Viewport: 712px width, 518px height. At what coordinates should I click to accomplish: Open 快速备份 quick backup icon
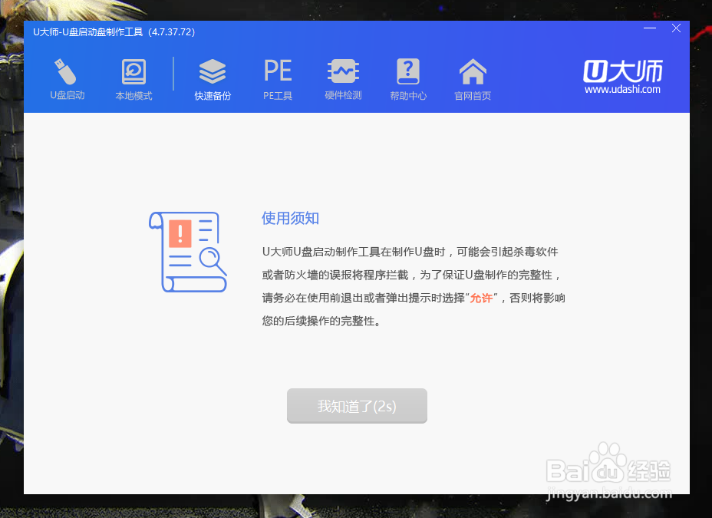point(213,78)
